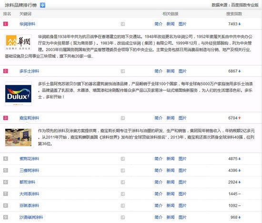Open the small chart icon in 都芳涂料 row
Image resolution: width=262 pixels, height=223 pixels.
[123, 182]
